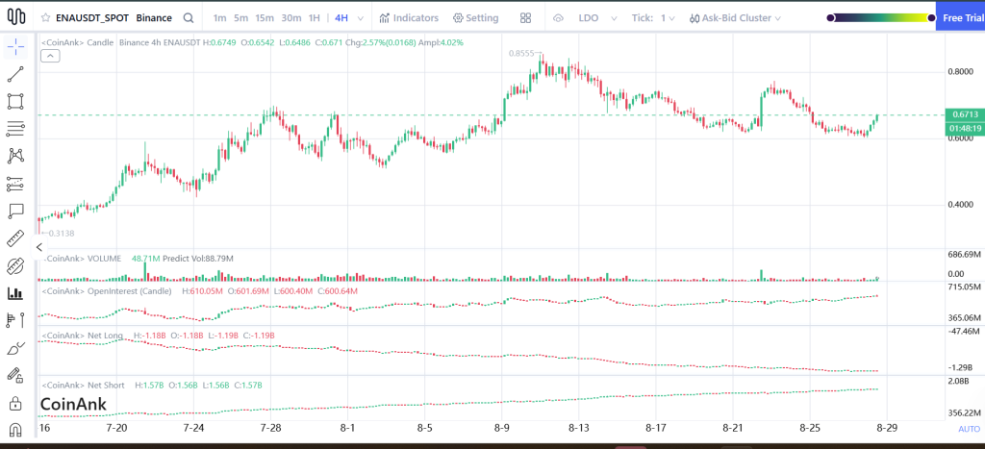Click the OpenInterest (Candle) legend

(106, 291)
